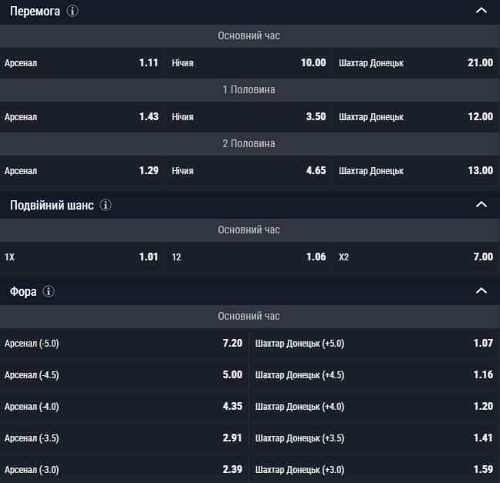Collapse the Подвійний шанс section
The image size is (500, 483).
[x=481, y=205]
